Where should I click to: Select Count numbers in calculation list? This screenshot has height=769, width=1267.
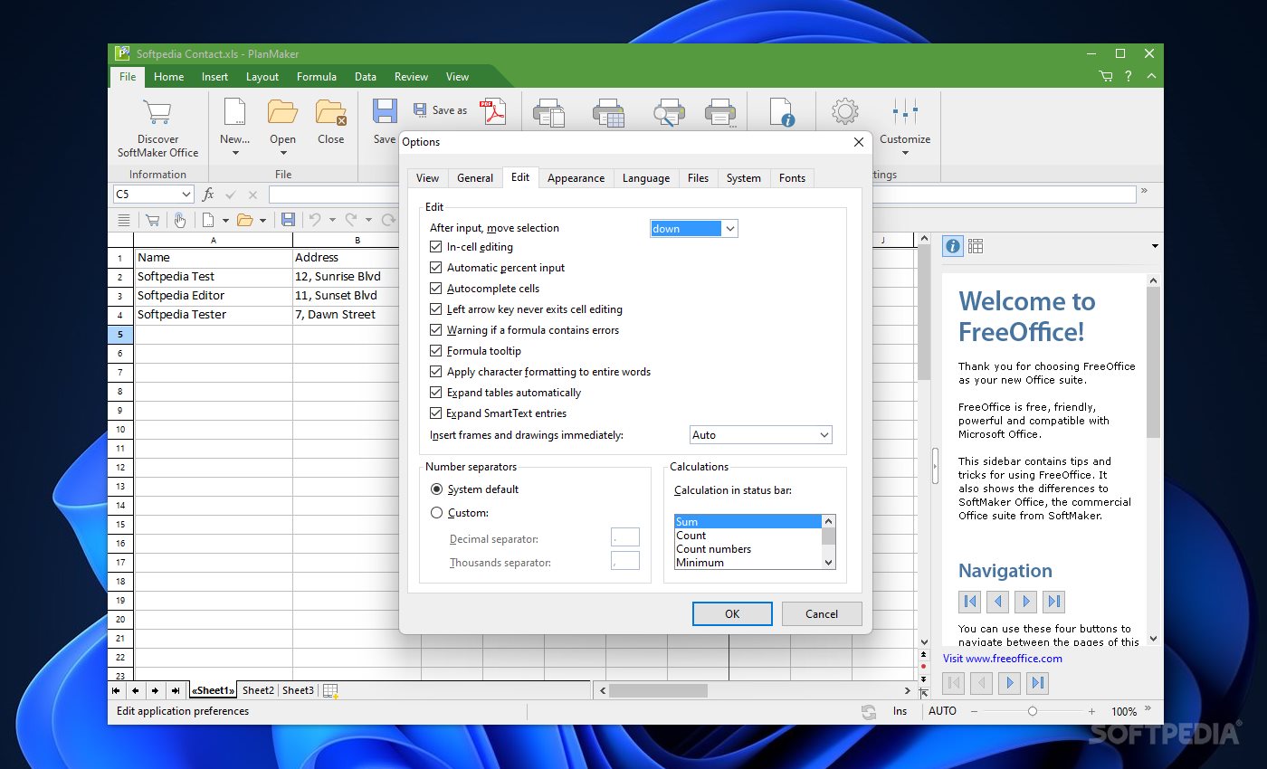(748, 549)
